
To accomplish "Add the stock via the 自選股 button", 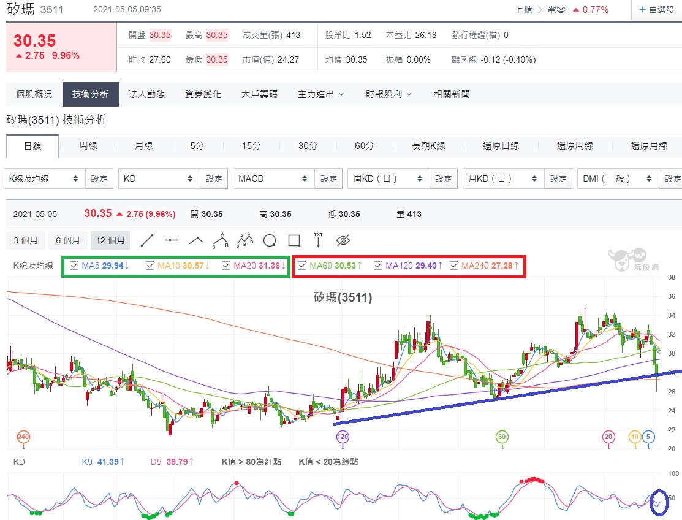I will click(657, 10).
